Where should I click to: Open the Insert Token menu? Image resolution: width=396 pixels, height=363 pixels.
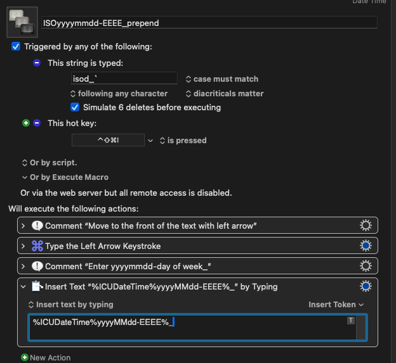click(x=336, y=305)
